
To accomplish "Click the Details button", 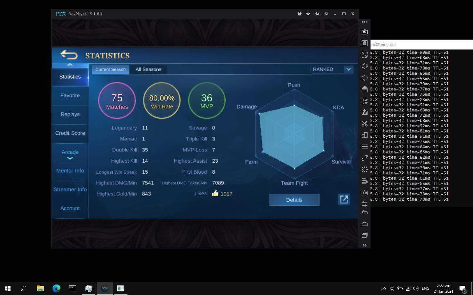I will (294, 200).
